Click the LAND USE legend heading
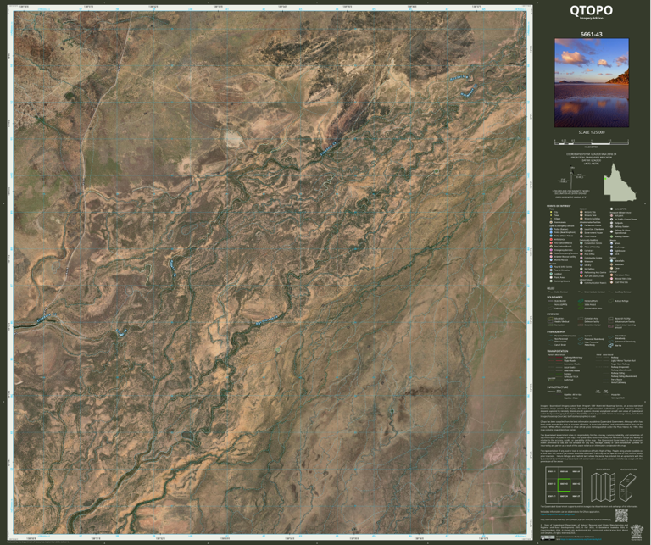Viewport: 651px width, 545px height. (x=553, y=314)
